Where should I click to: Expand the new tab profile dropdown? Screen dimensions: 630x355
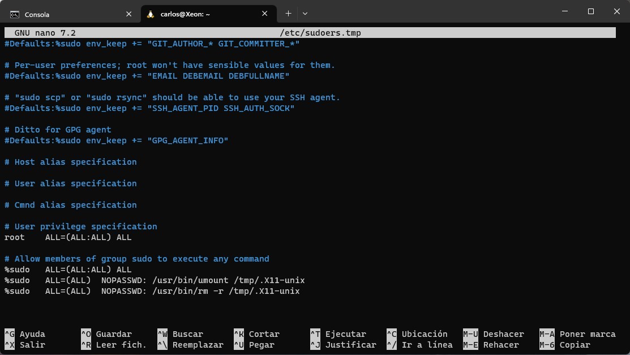[x=305, y=13]
